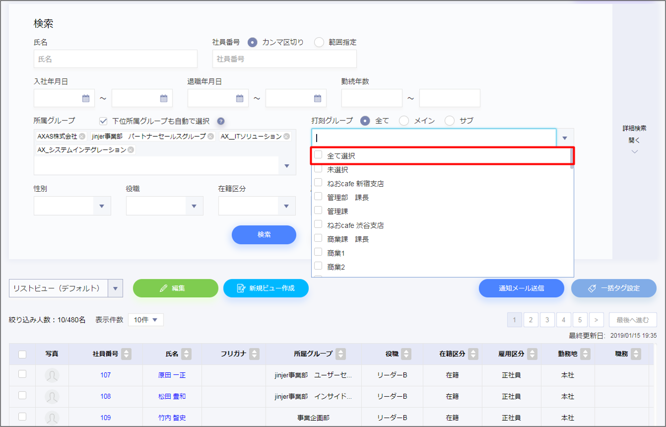Expand the 表示件数 10件 dropdown
The image size is (666, 427).
146,320
